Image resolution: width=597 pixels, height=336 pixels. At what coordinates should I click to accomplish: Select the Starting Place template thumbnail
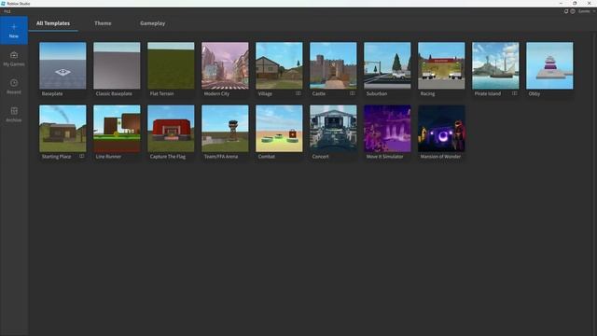click(62, 129)
